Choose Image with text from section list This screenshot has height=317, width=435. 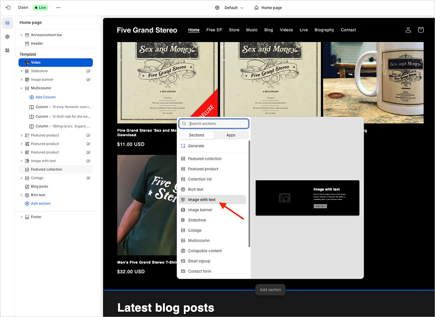[x=212, y=199]
